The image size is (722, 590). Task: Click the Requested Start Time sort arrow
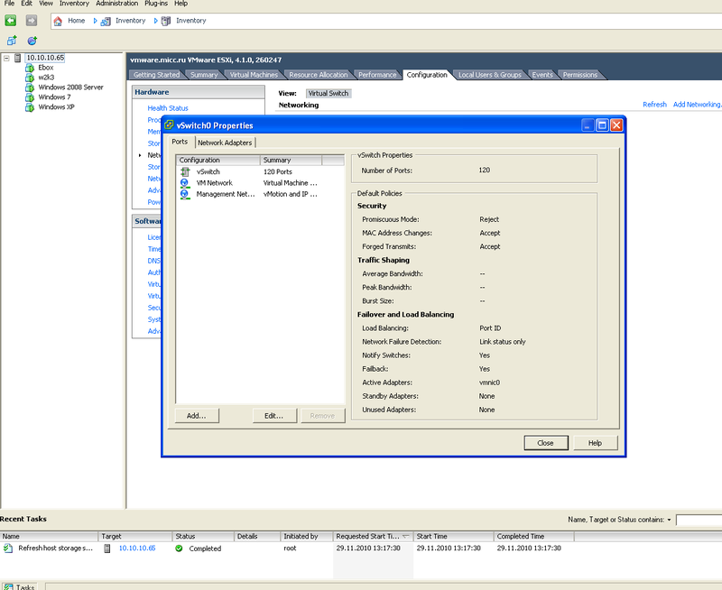click(x=405, y=536)
